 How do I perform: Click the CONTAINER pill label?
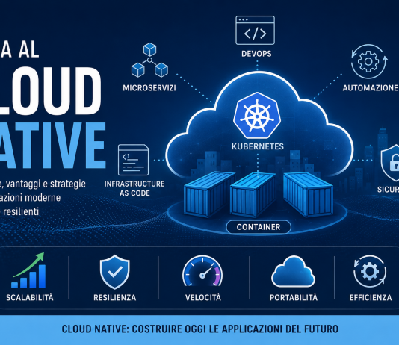259,227
